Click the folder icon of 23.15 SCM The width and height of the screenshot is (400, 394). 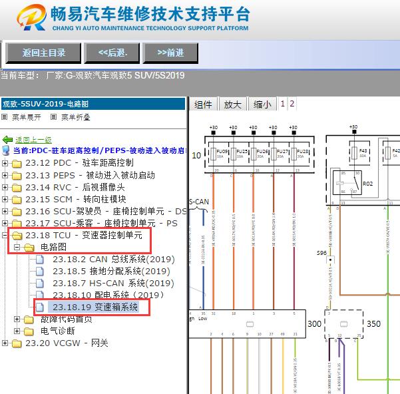17,200
